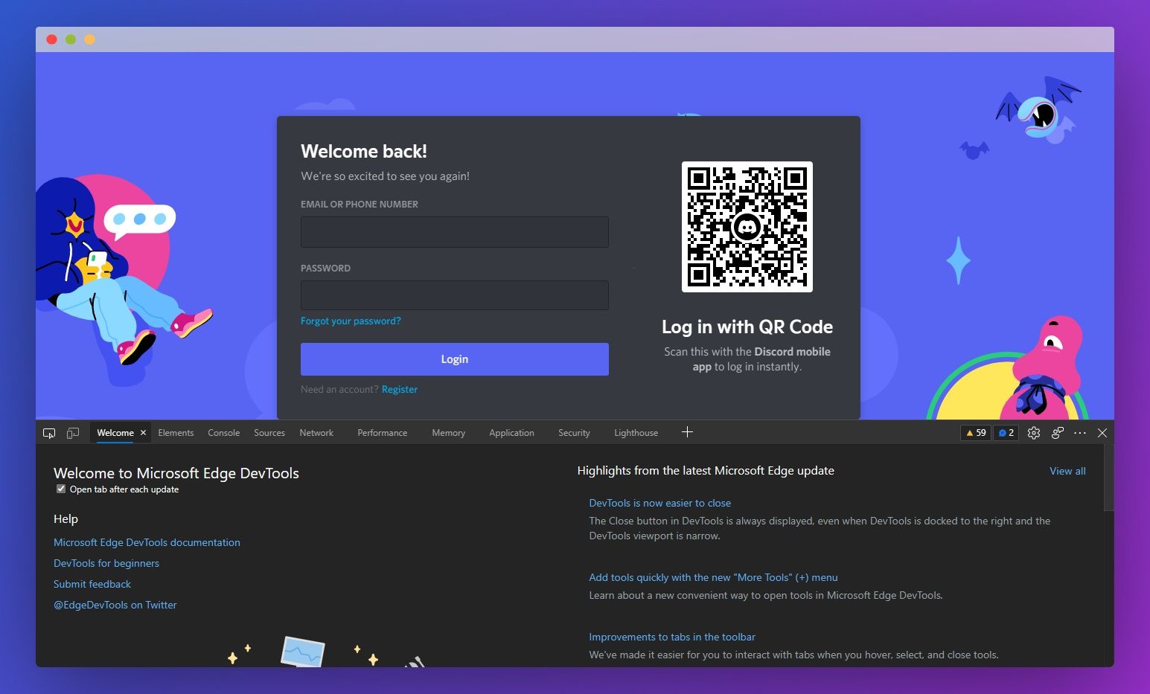Click Welcome to Microsoft Edge DevTools heading
1150x694 pixels.
pyautogui.click(x=176, y=473)
